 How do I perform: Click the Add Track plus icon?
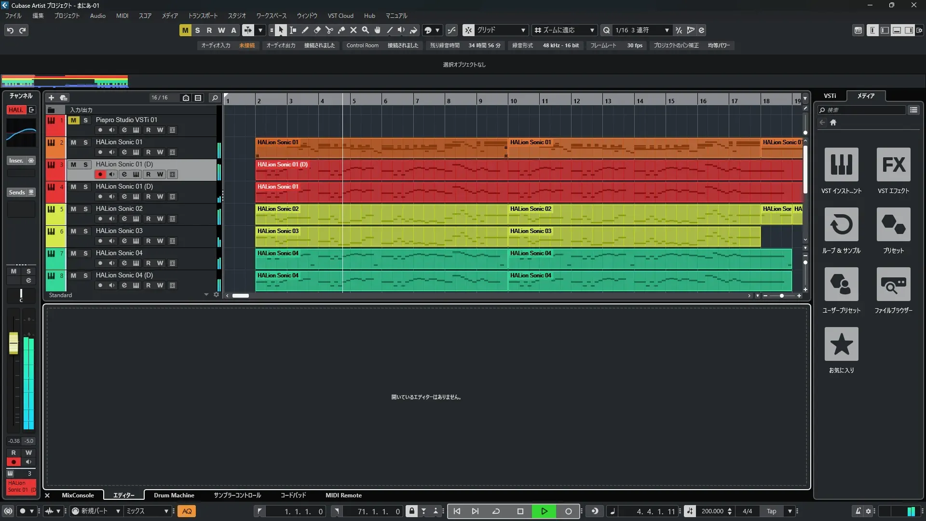click(51, 97)
